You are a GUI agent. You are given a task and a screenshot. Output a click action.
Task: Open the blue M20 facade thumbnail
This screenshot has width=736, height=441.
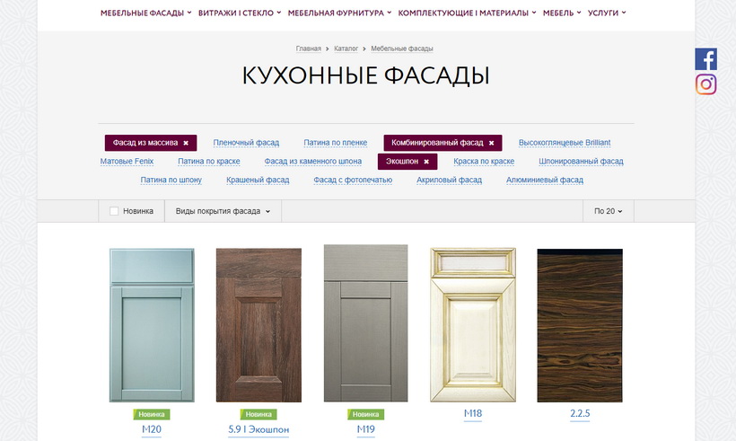tap(152, 325)
